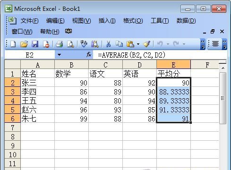Click the workbook icon left of 文件 menu
The height and width of the screenshot is (170, 231).
pyautogui.click(x=12, y=20)
